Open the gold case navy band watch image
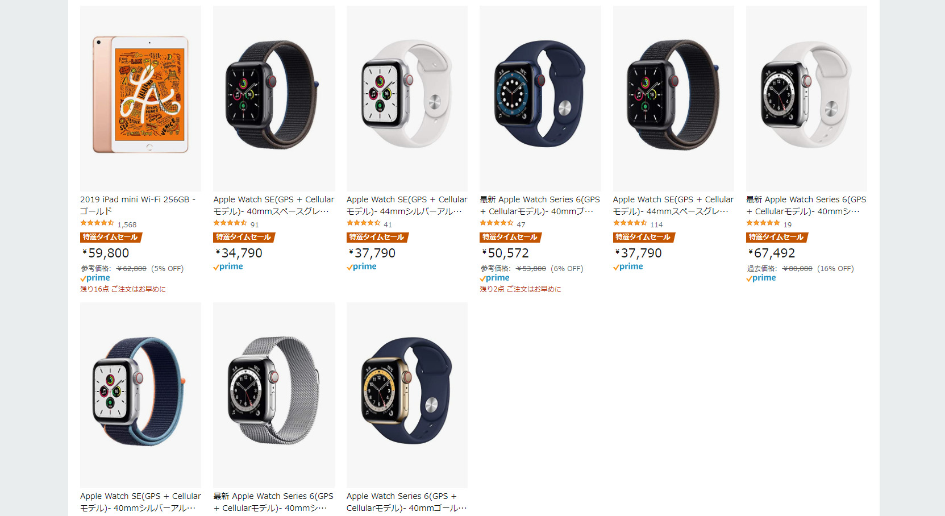Screen dimensions: 945x516 [407, 395]
